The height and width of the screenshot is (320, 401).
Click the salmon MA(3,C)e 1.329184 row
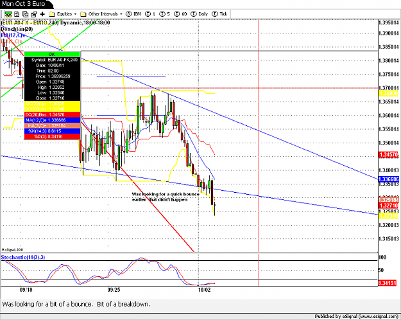coord(52,125)
